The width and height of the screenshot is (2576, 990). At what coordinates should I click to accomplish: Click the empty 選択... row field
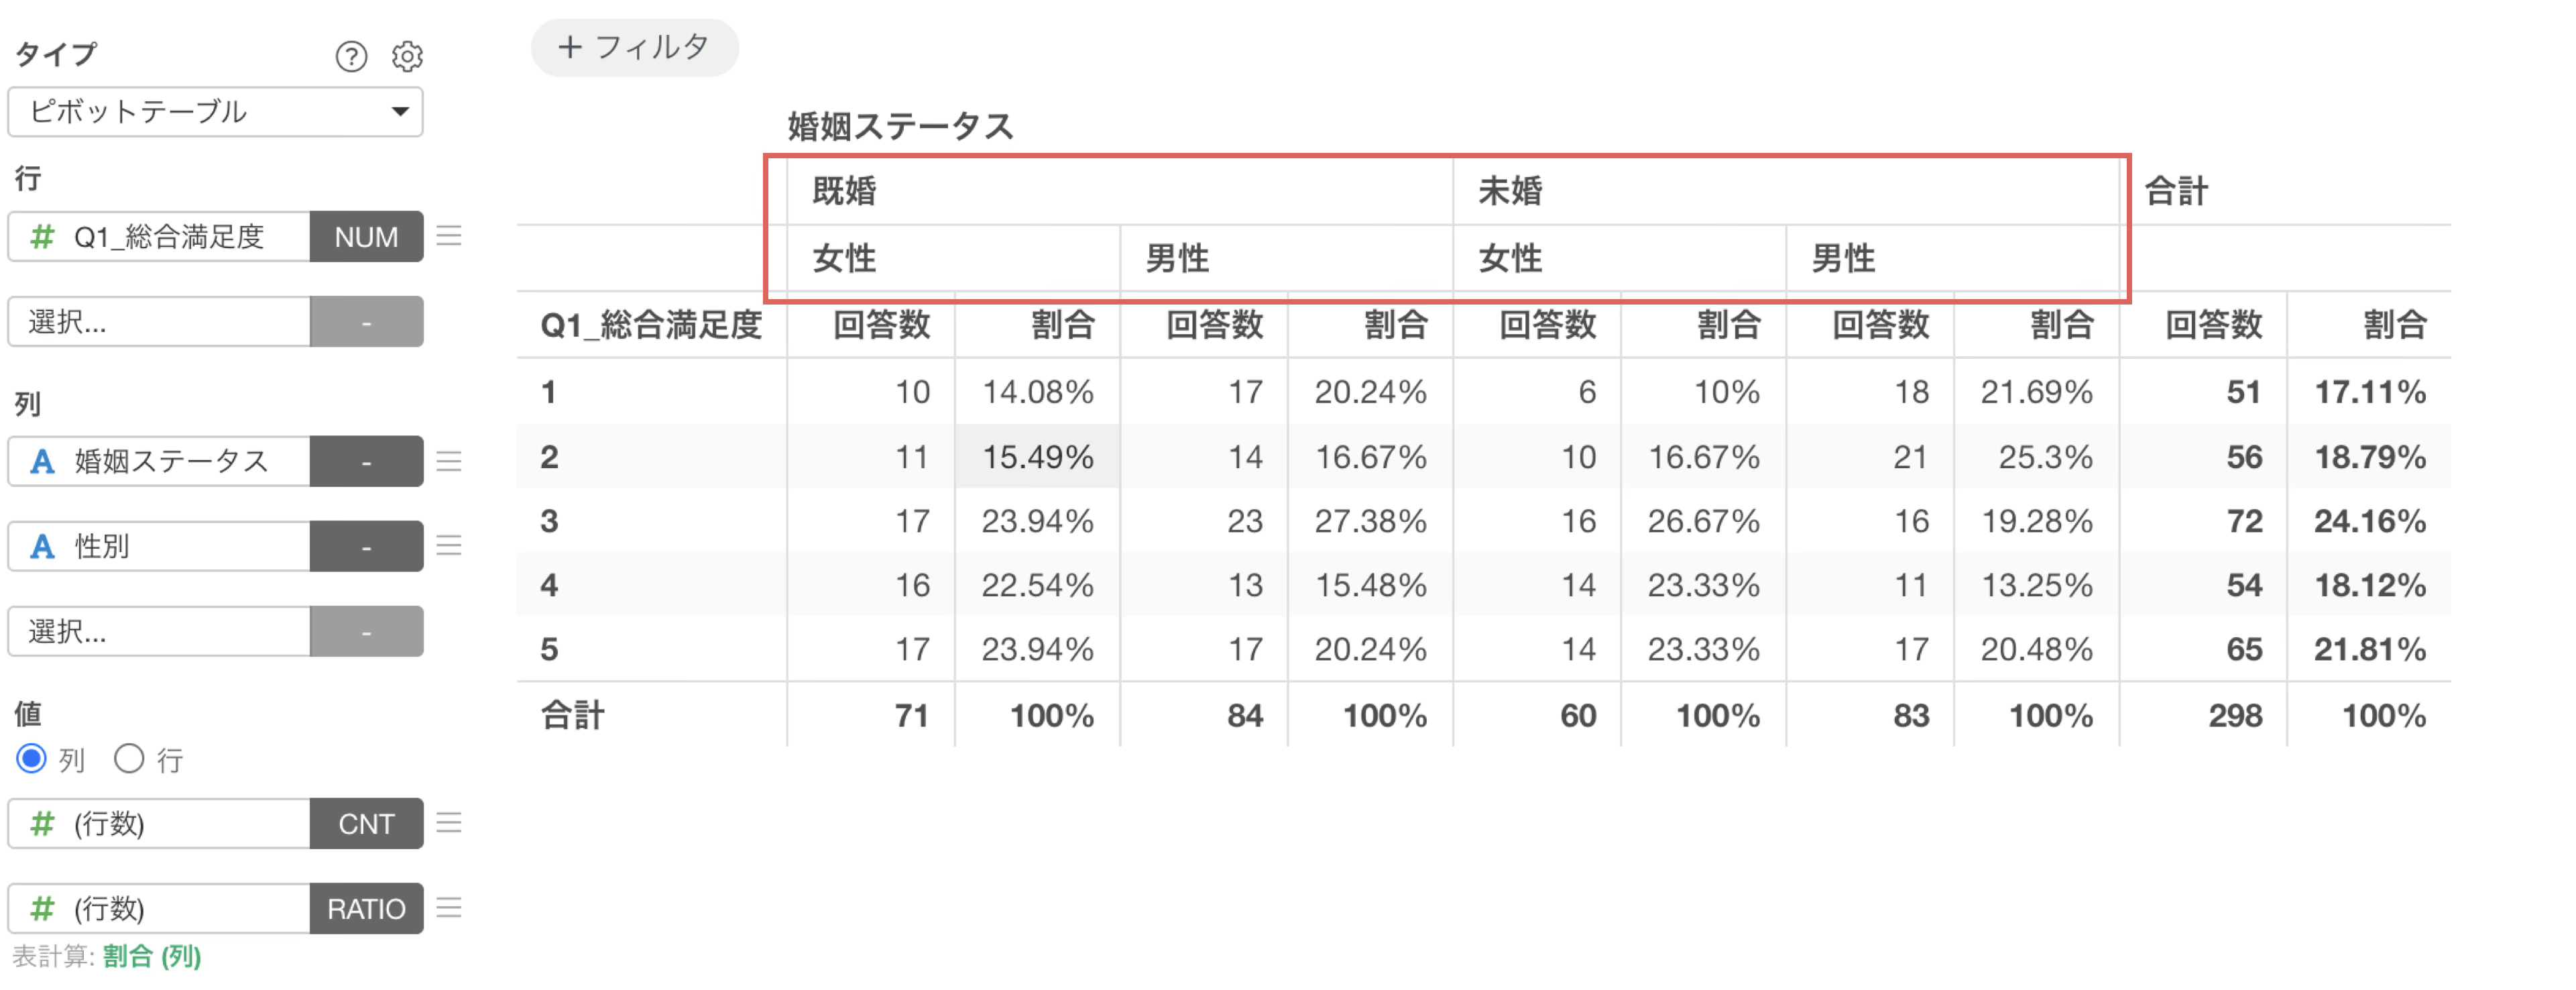(159, 321)
